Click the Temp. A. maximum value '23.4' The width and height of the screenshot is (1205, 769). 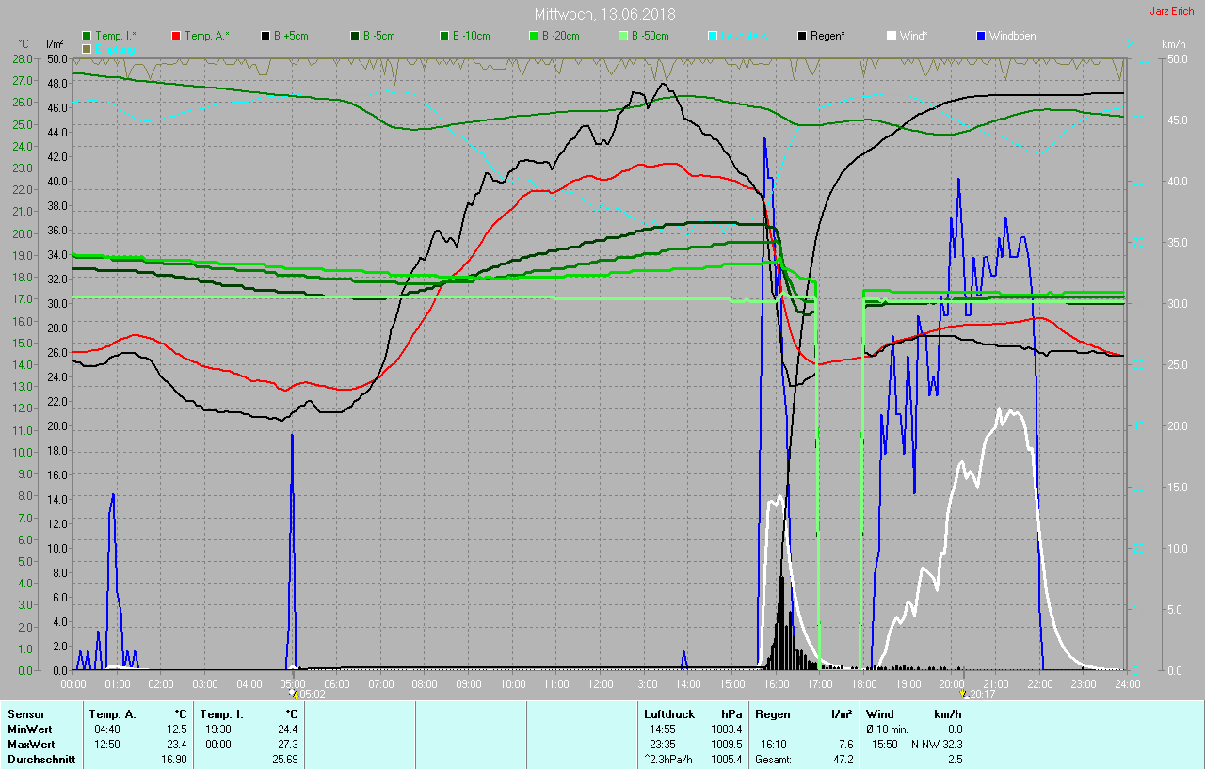coord(176,745)
